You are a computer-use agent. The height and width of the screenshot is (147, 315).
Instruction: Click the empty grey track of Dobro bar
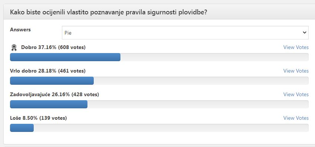click(215, 57)
